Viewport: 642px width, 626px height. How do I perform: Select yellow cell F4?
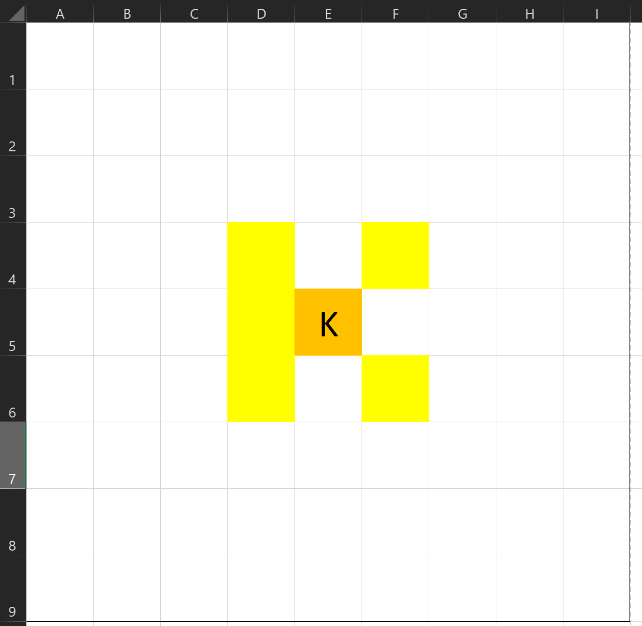tap(395, 256)
